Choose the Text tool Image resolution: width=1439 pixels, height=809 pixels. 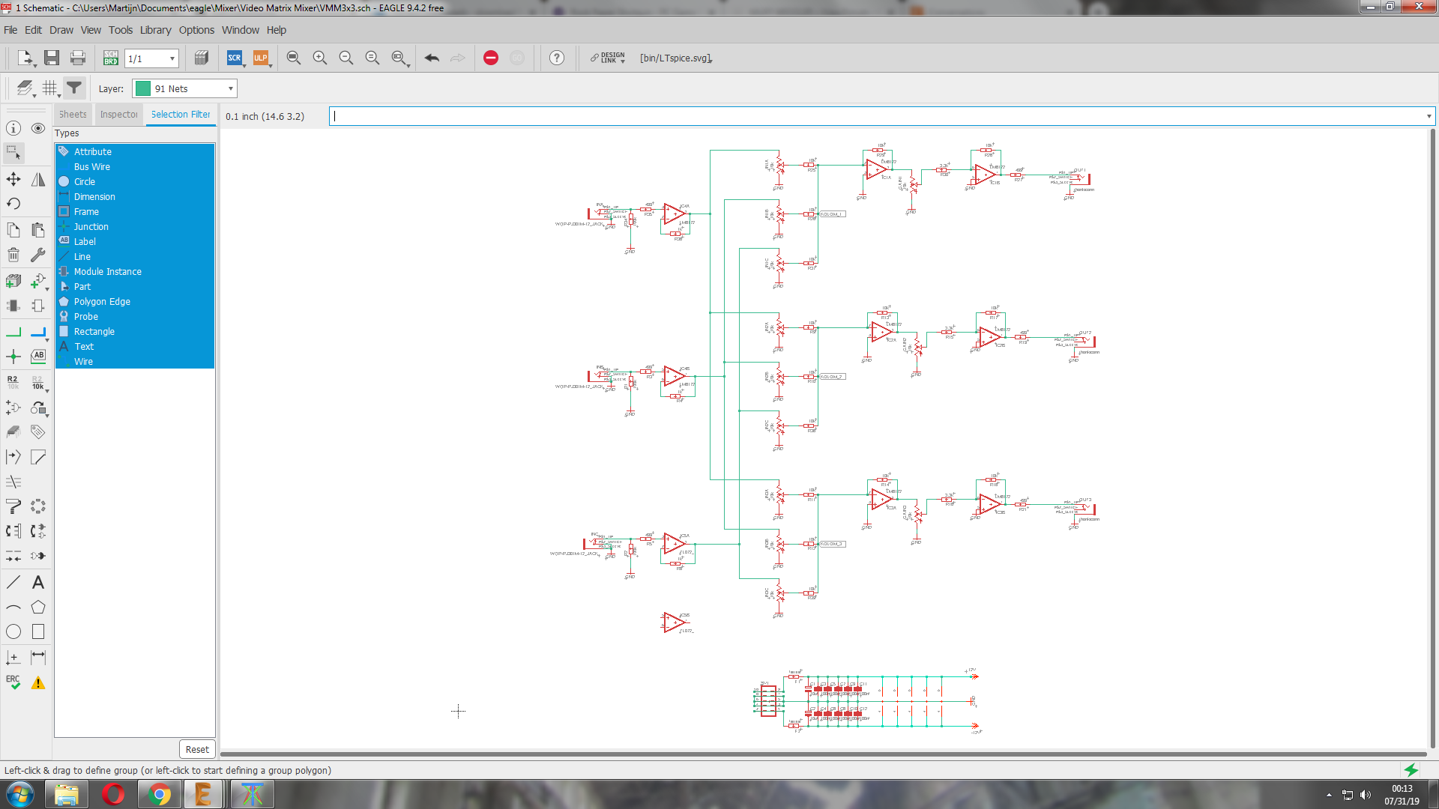[x=38, y=582]
